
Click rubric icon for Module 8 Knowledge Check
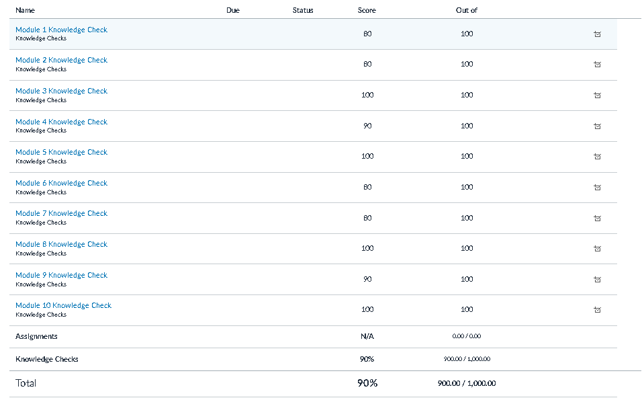(x=597, y=249)
